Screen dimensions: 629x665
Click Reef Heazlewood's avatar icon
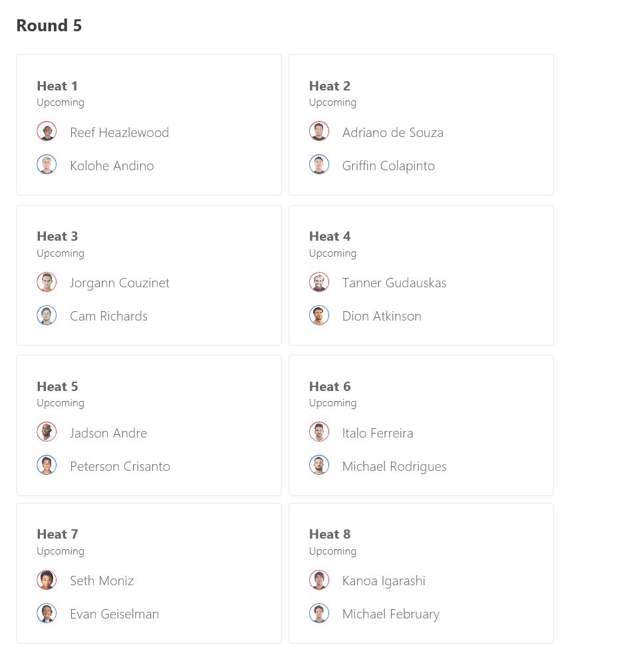click(47, 131)
